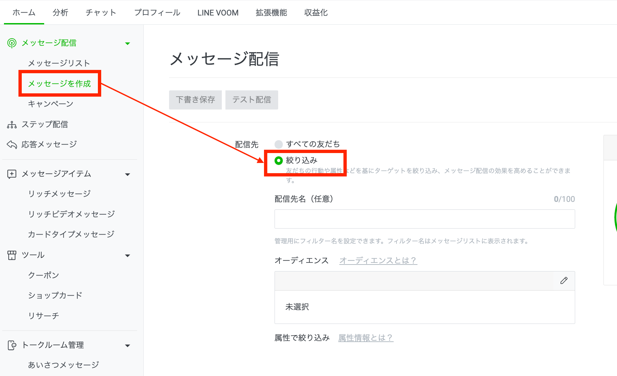Open リッチメッセージ in the sidebar

pos(59,194)
